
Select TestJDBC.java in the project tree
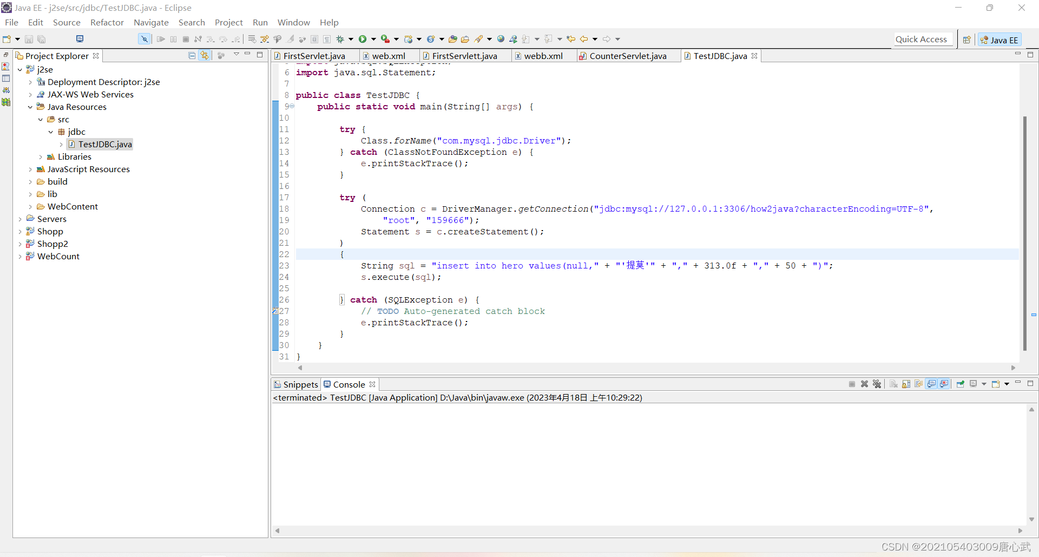click(100, 145)
